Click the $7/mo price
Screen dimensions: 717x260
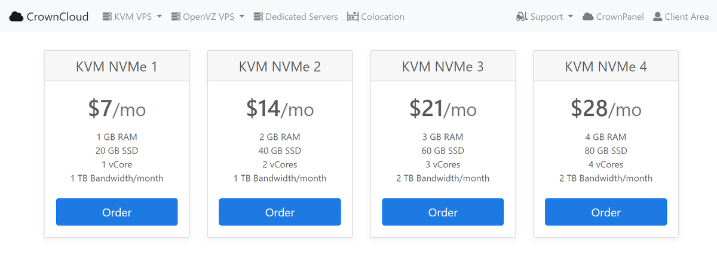pos(117,108)
